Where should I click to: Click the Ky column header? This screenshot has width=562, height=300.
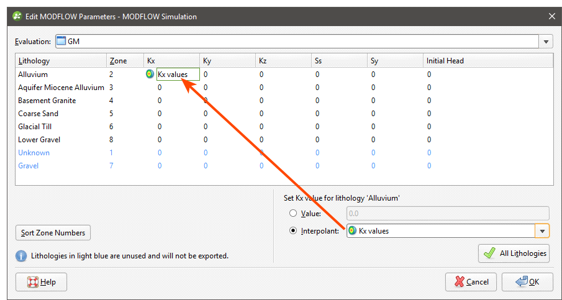[x=228, y=61]
